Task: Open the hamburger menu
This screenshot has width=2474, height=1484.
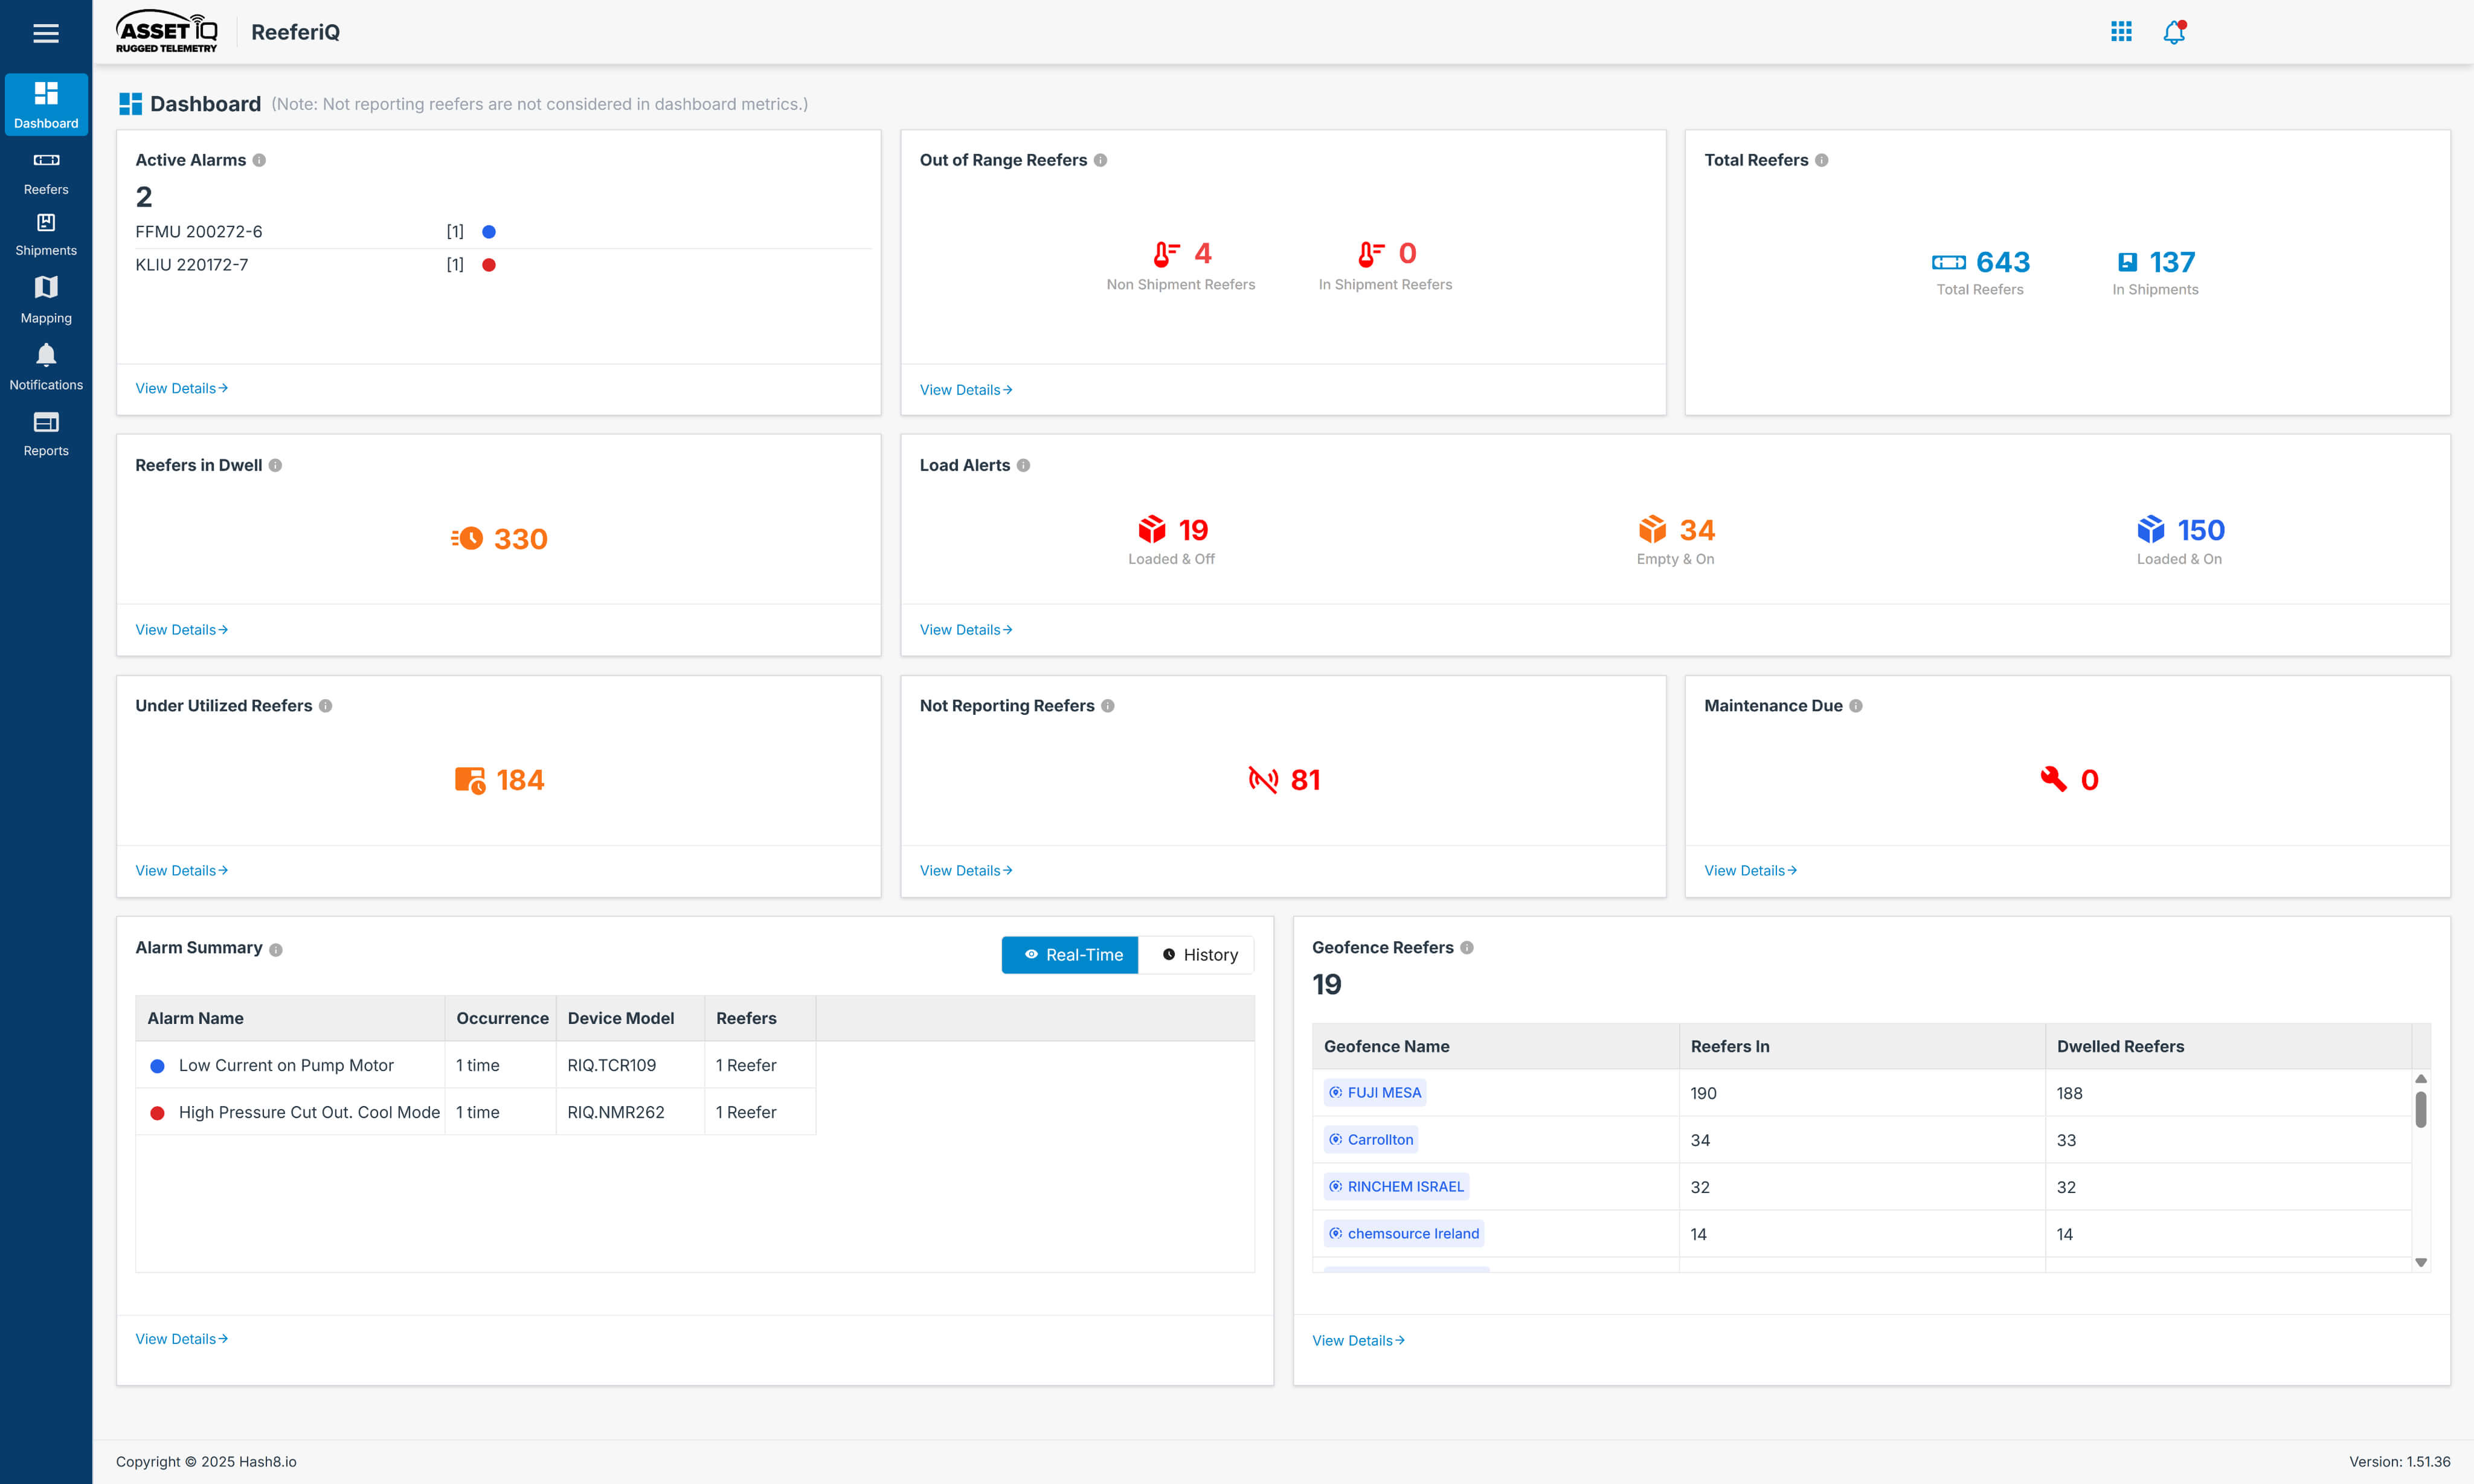Action: coord(46,33)
